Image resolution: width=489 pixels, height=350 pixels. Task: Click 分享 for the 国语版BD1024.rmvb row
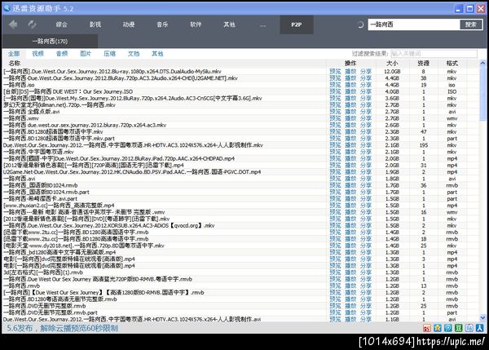click(x=366, y=185)
